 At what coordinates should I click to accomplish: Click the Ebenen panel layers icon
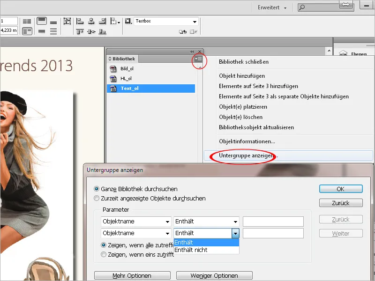tap(343, 53)
